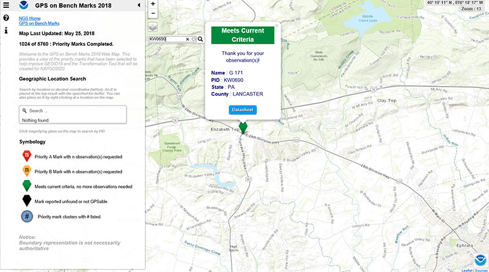The height and width of the screenshot is (272, 489).
Task: Run the PID search with magnifying glass
Action: coord(200,39)
